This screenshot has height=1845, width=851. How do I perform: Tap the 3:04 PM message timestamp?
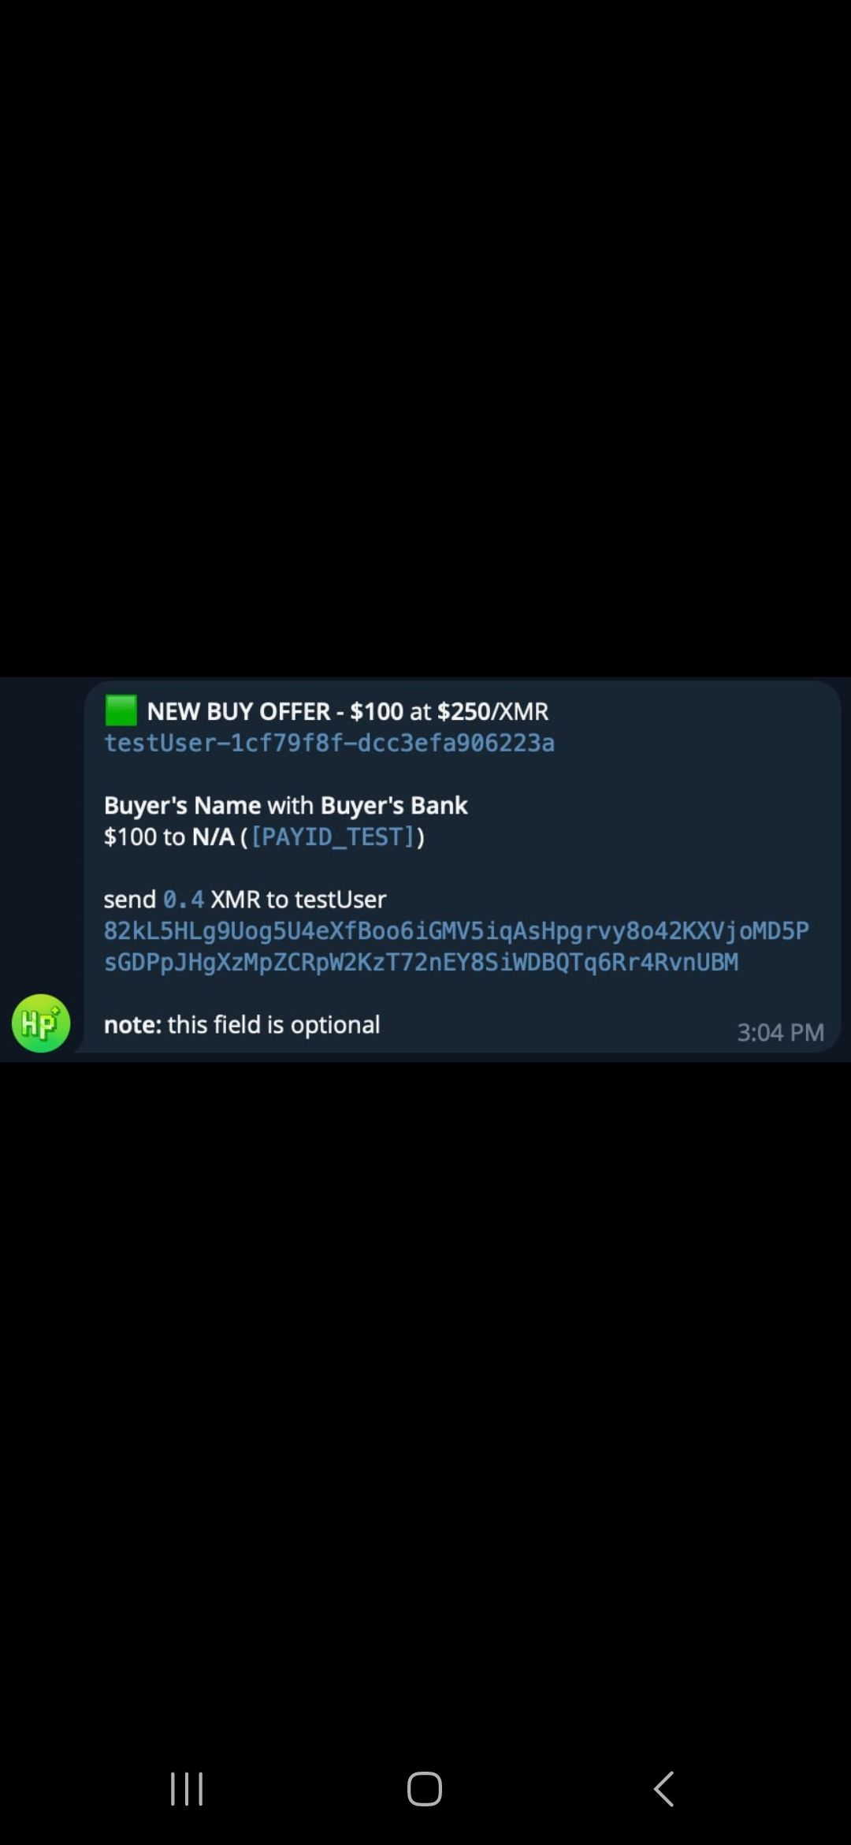[780, 1032]
